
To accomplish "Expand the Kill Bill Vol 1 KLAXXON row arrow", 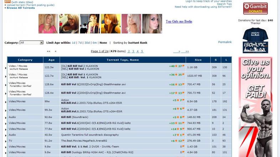I will point(6,77).
